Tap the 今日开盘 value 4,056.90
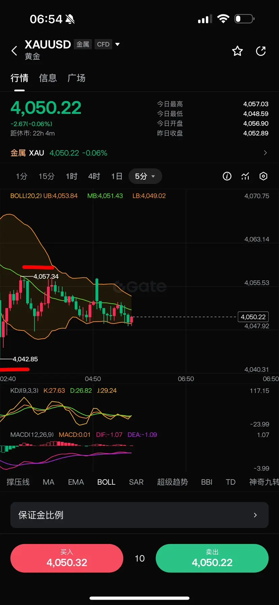The height and width of the screenshot is (605, 279). (x=256, y=124)
